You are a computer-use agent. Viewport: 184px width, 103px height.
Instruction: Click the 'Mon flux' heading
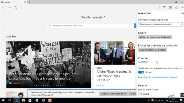click(11, 37)
